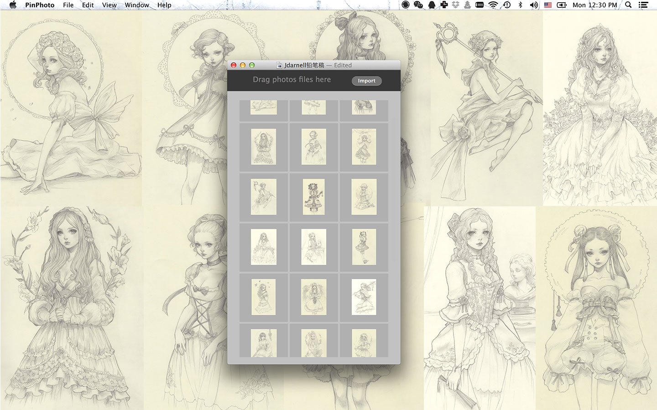Select thumbnail of kneeling girl with wings
This screenshot has height=410, width=657.
[x=364, y=197]
